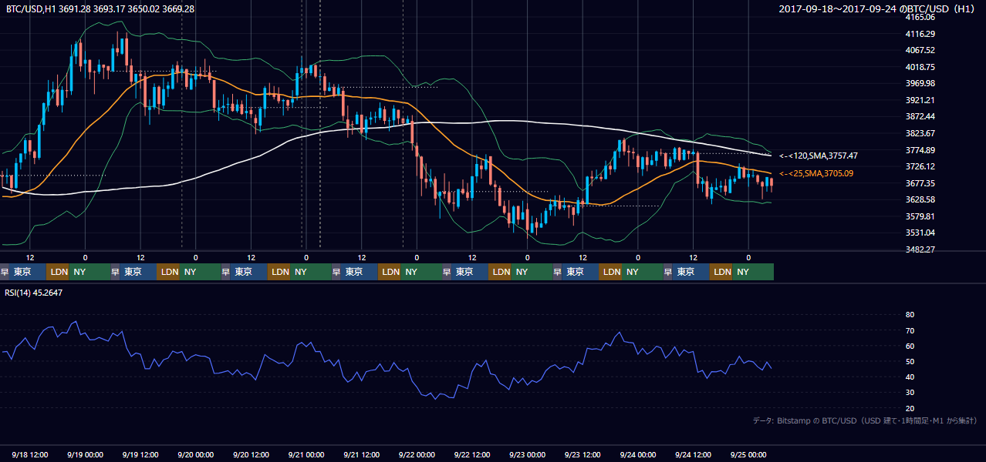Click the 9/18 12:00 time label
Viewport: 986px width, 462px height.
tap(30, 454)
